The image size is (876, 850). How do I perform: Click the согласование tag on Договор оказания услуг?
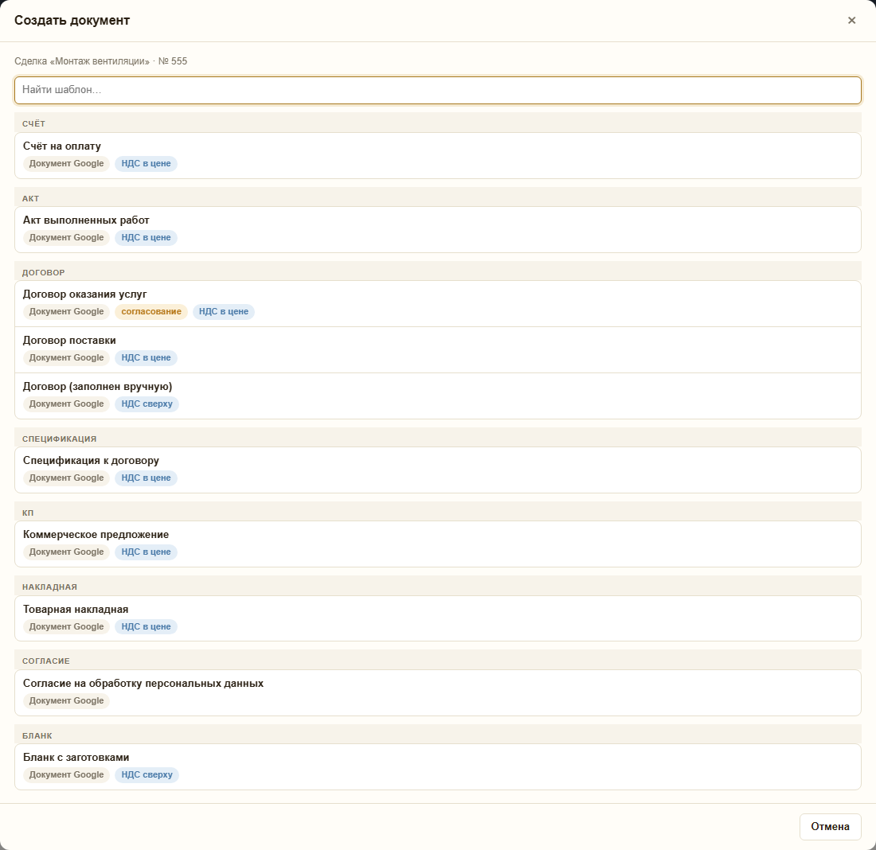point(151,312)
